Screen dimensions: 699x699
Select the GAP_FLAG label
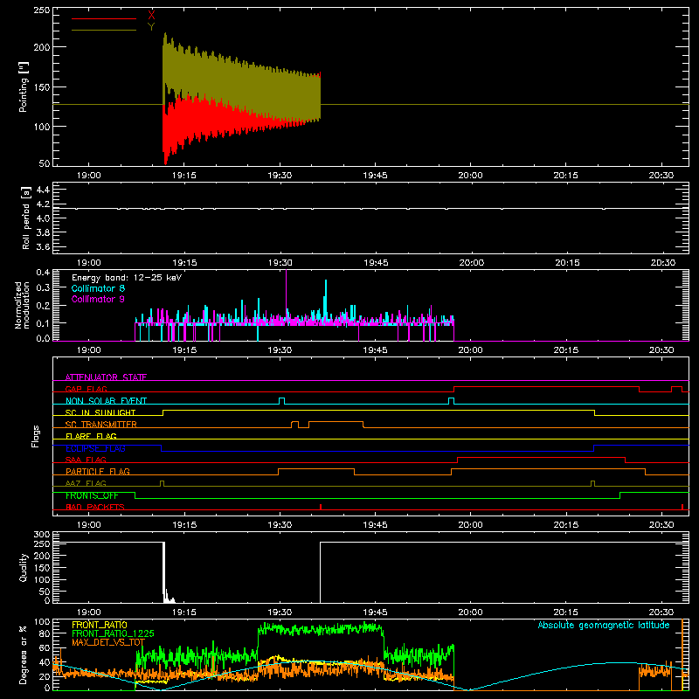tap(86, 389)
